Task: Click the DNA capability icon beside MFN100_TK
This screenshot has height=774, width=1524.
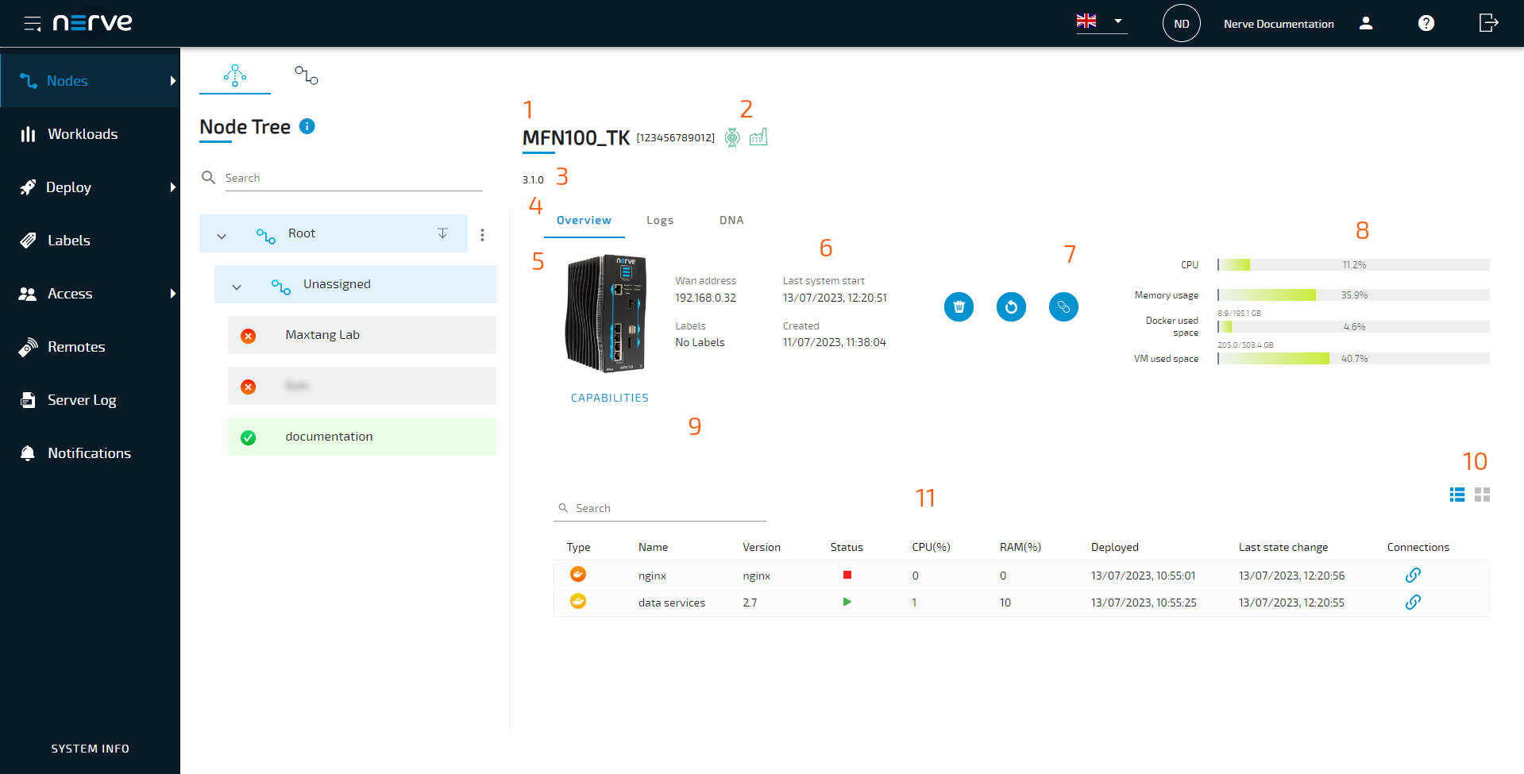Action: click(733, 137)
